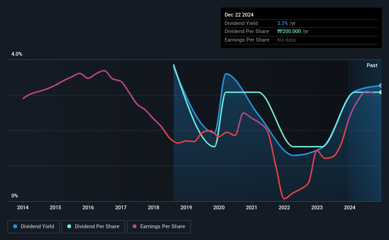Toggle the Dividend Yield legend button
Viewport: 389px width, 240px height.
[x=34, y=227]
